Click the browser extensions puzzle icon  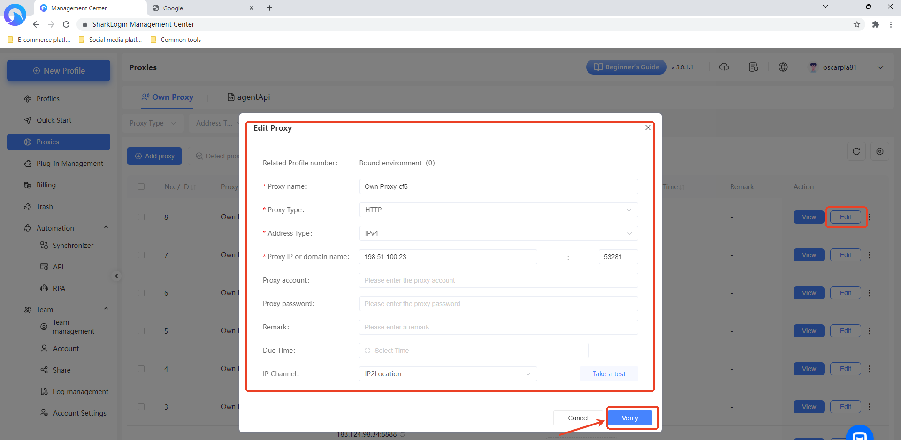pos(875,24)
